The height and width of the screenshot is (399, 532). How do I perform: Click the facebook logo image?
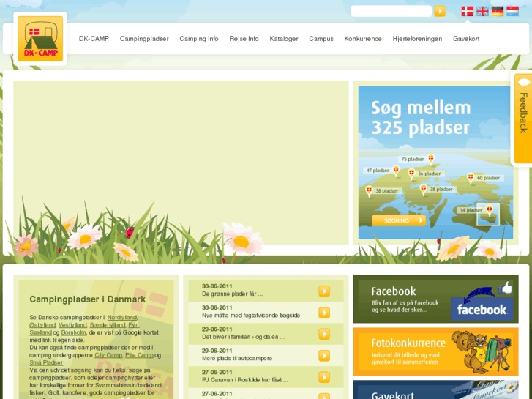pos(482,309)
